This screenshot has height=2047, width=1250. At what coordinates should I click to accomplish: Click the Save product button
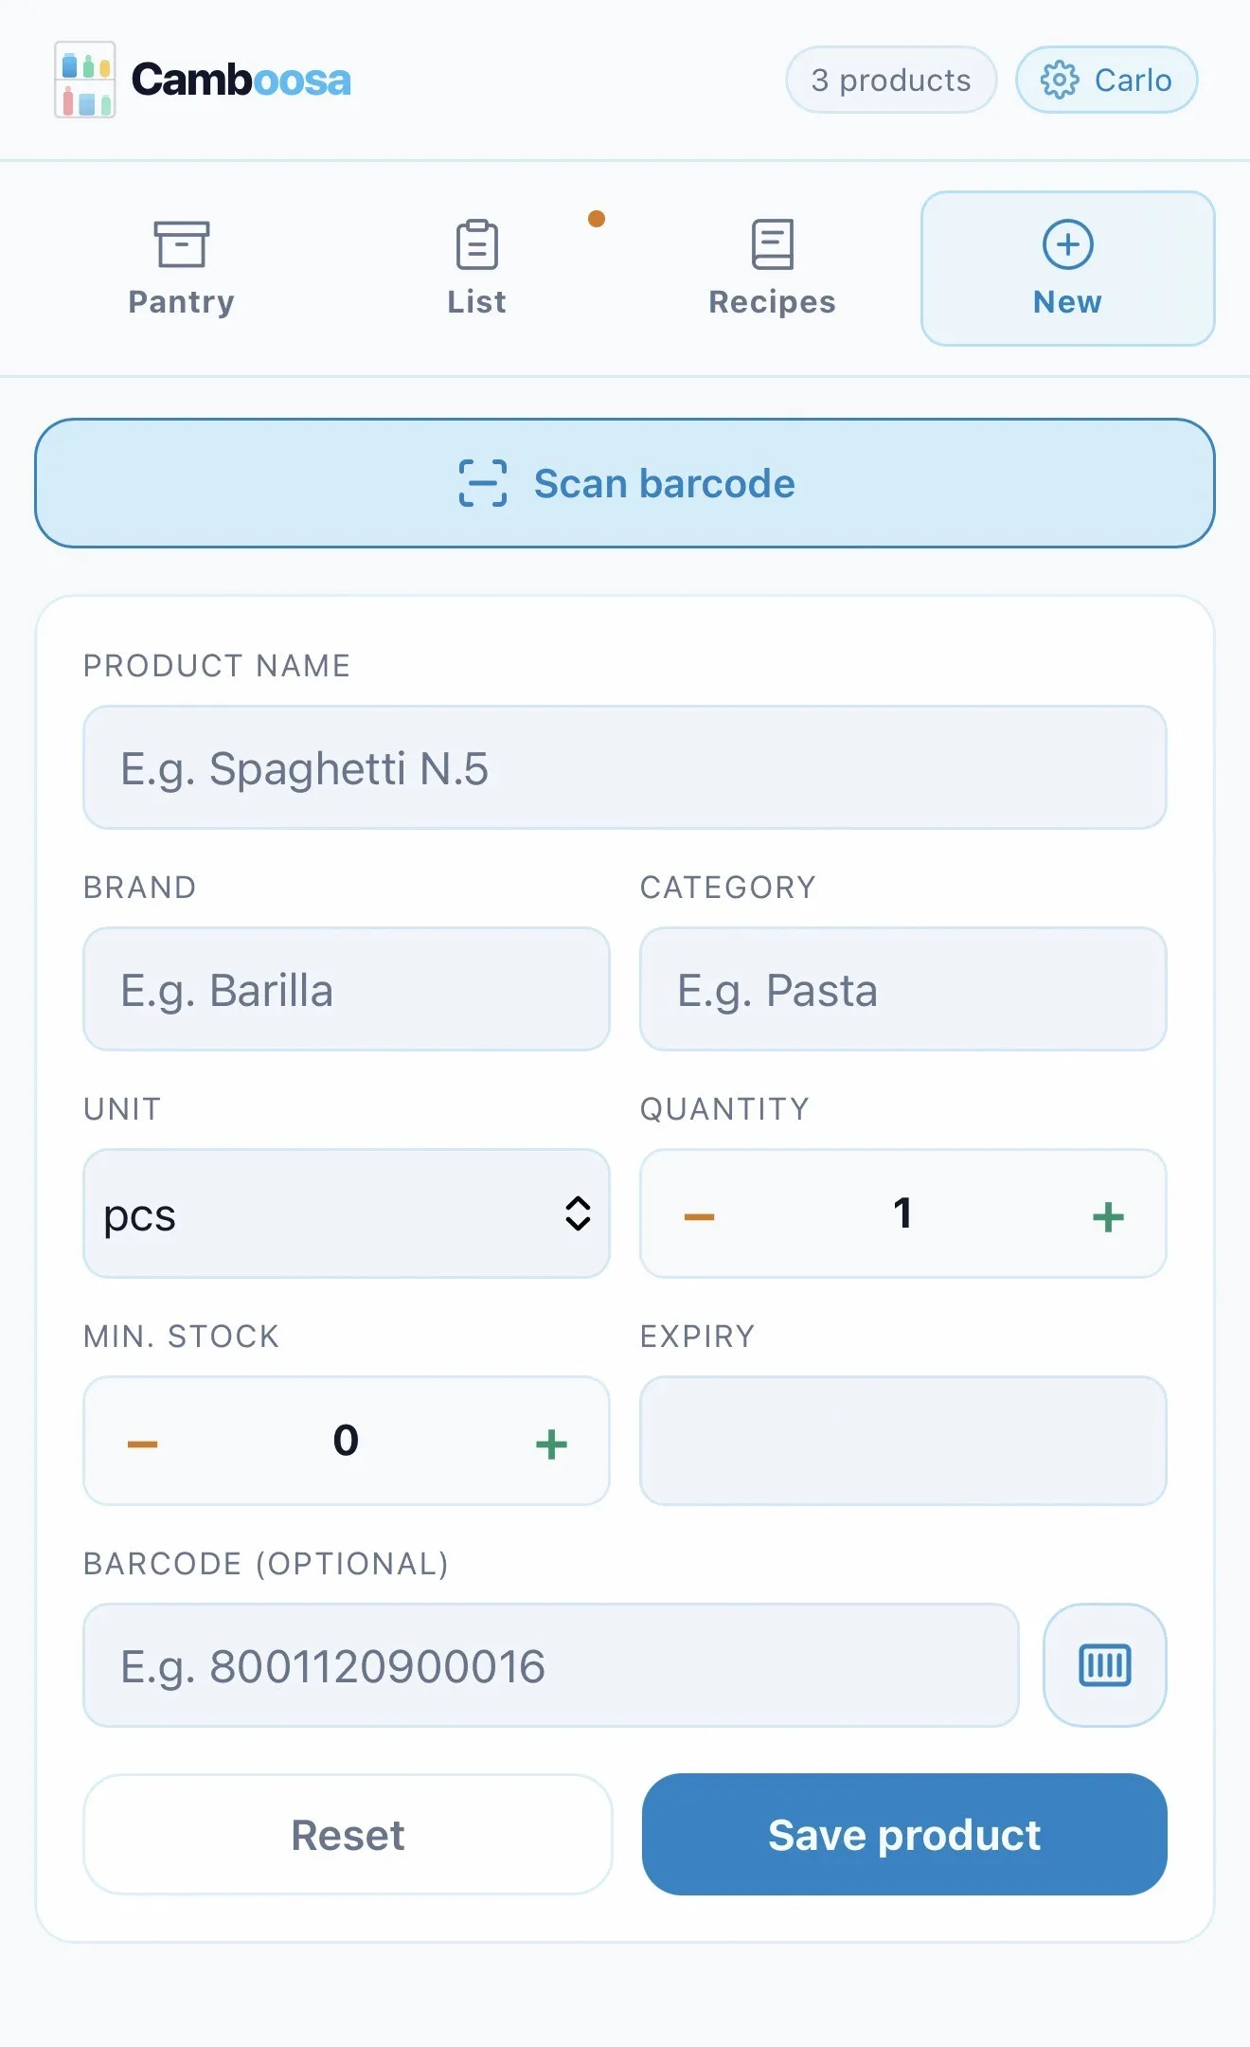903,1835
